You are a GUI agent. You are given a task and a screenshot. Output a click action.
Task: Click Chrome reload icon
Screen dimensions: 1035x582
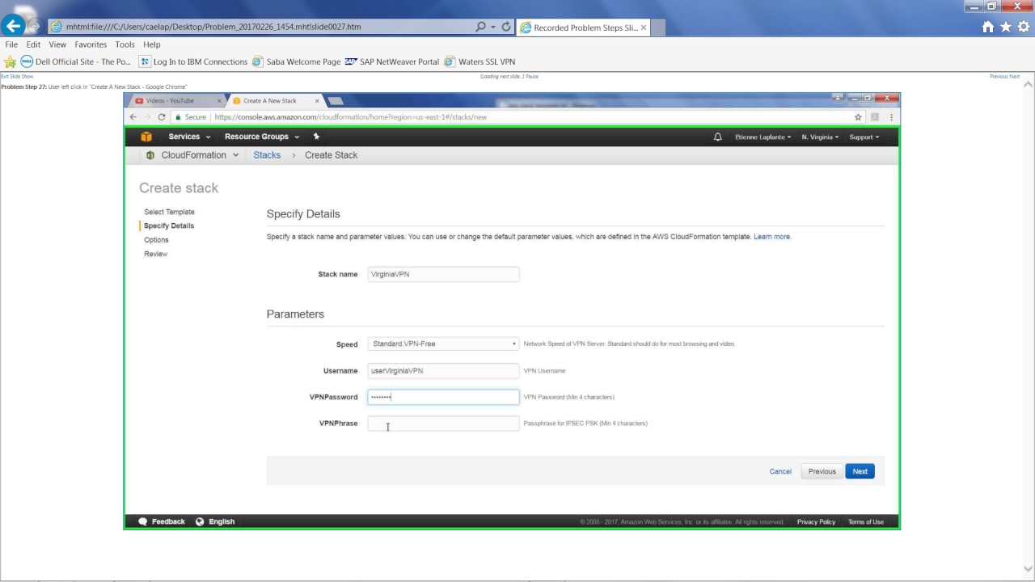161,117
